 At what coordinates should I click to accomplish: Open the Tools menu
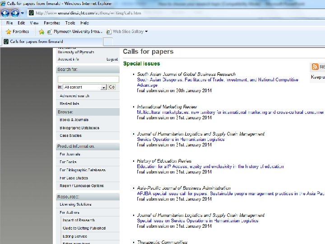(70, 23)
